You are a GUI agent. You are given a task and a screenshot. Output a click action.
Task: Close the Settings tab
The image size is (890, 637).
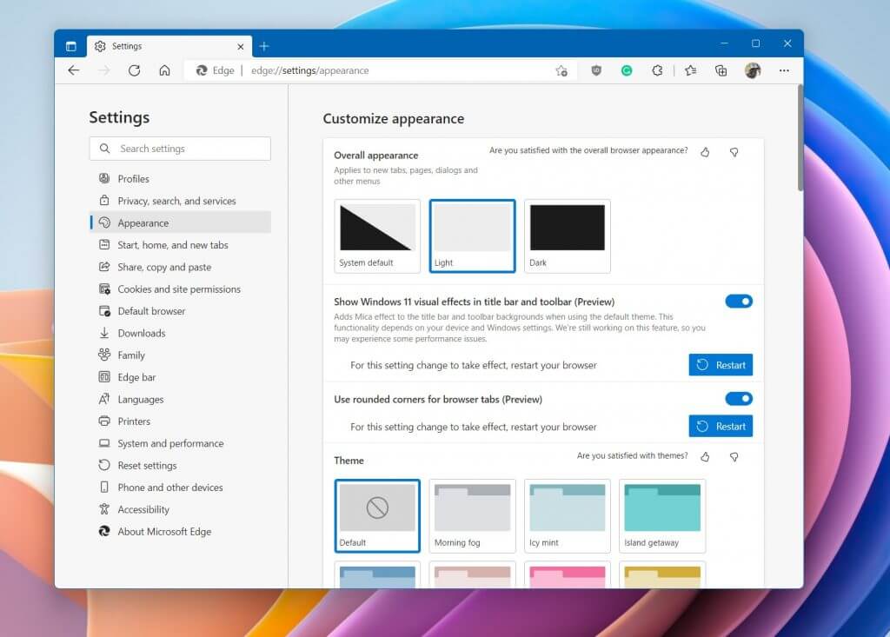click(241, 47)
